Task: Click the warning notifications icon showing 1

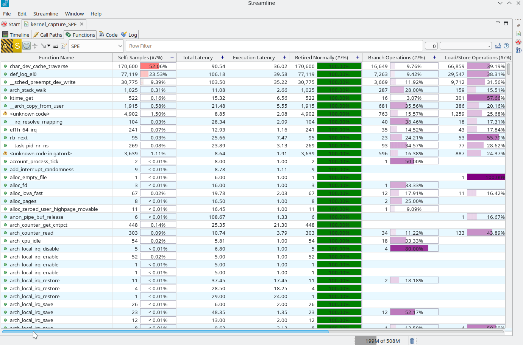Action: 6,46
